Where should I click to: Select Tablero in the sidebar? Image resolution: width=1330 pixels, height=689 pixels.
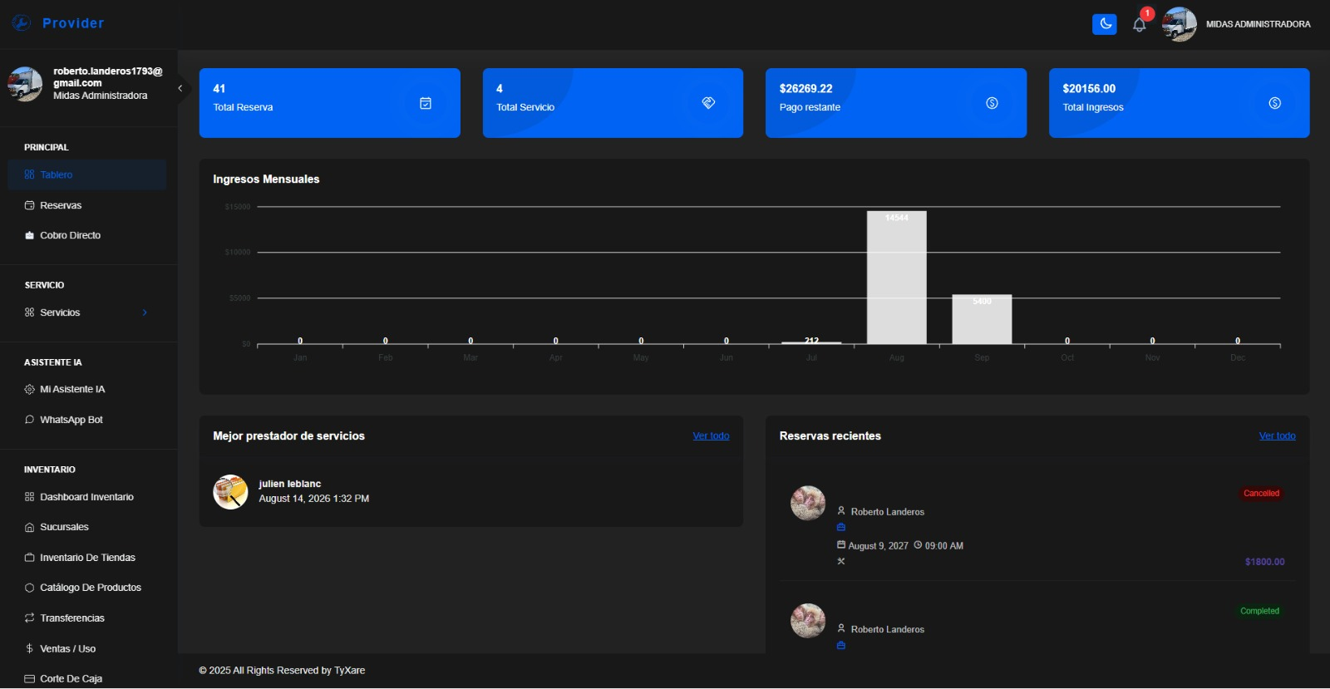click(87, 175)
